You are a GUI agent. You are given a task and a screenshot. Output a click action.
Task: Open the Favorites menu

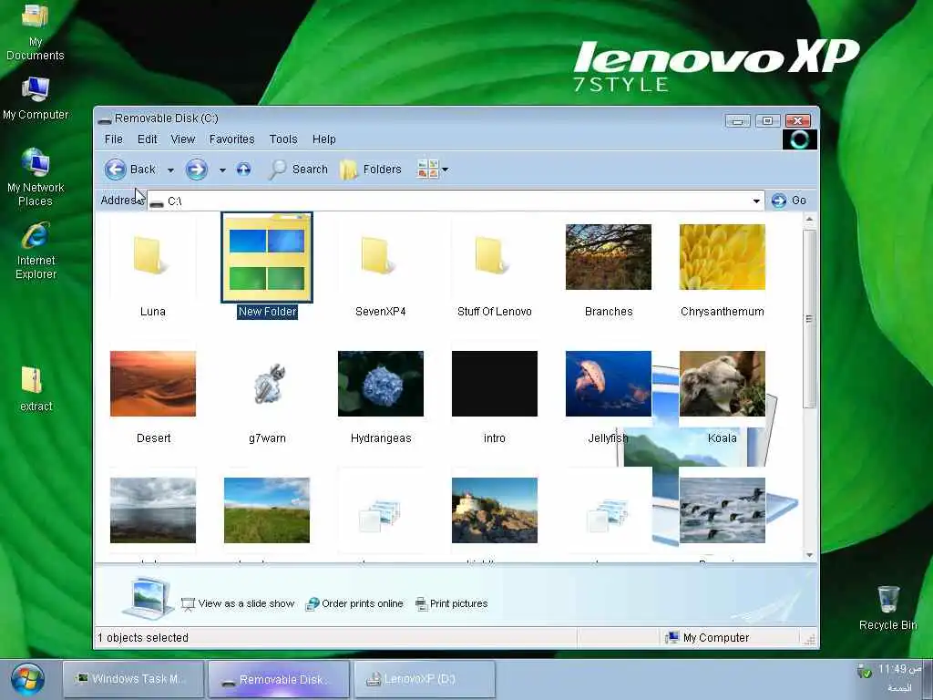232,139
